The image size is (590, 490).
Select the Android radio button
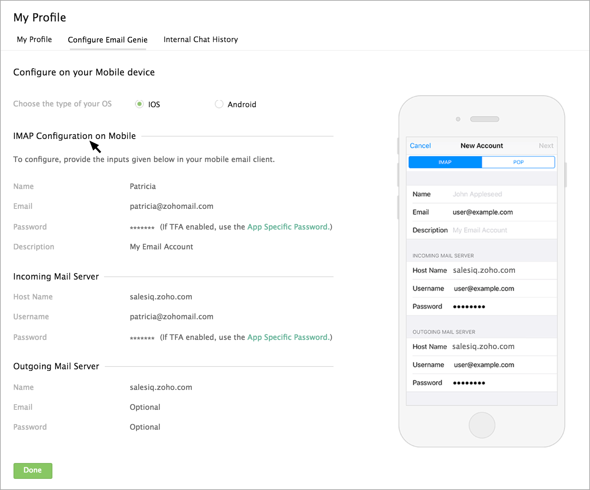(219, 104)
